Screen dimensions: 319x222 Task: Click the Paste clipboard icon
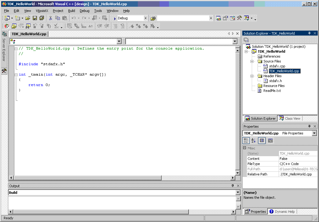click(65, 18)
